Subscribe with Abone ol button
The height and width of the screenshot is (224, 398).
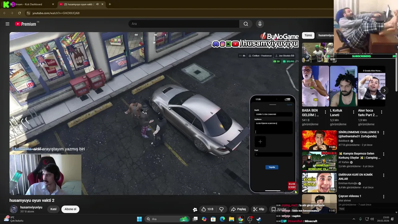coord(70,209)
